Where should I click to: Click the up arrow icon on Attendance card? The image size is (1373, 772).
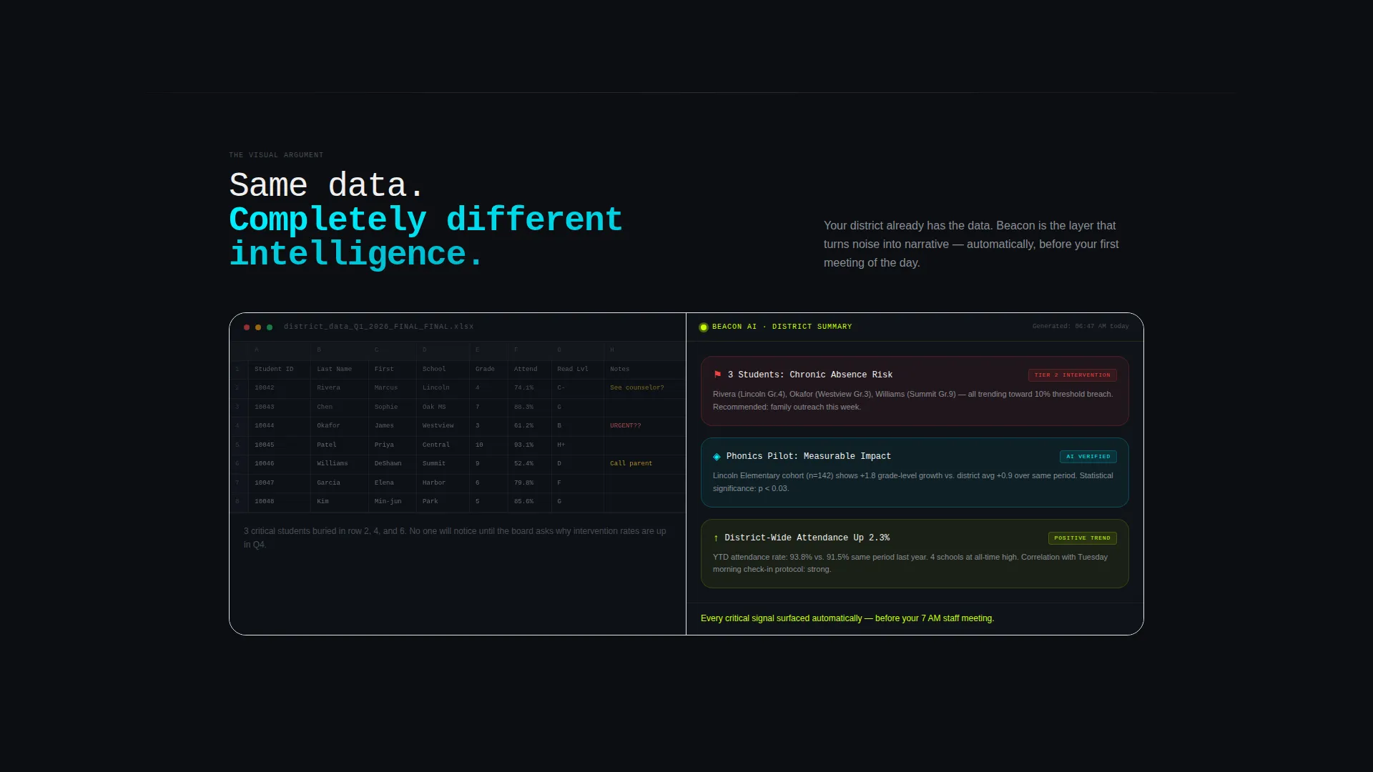pos(716,538)
